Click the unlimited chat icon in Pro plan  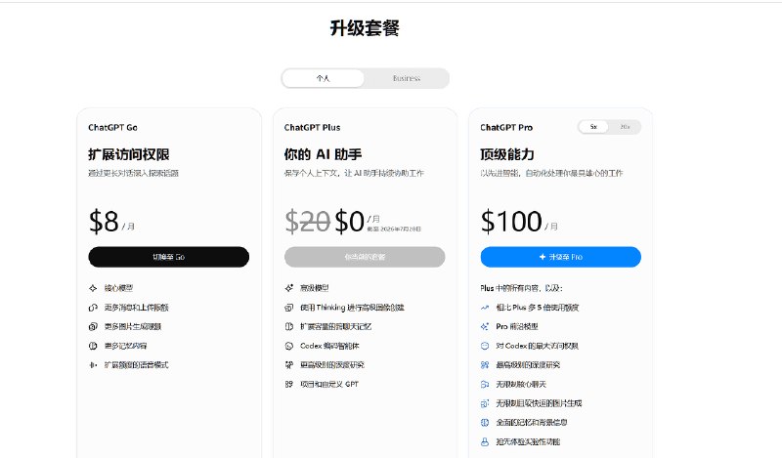click(485, 384)
